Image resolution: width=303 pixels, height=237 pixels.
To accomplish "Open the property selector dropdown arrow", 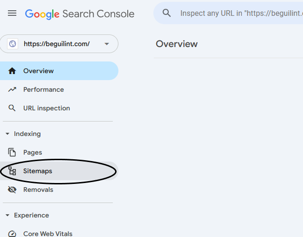I will click(x=107, y=44).
